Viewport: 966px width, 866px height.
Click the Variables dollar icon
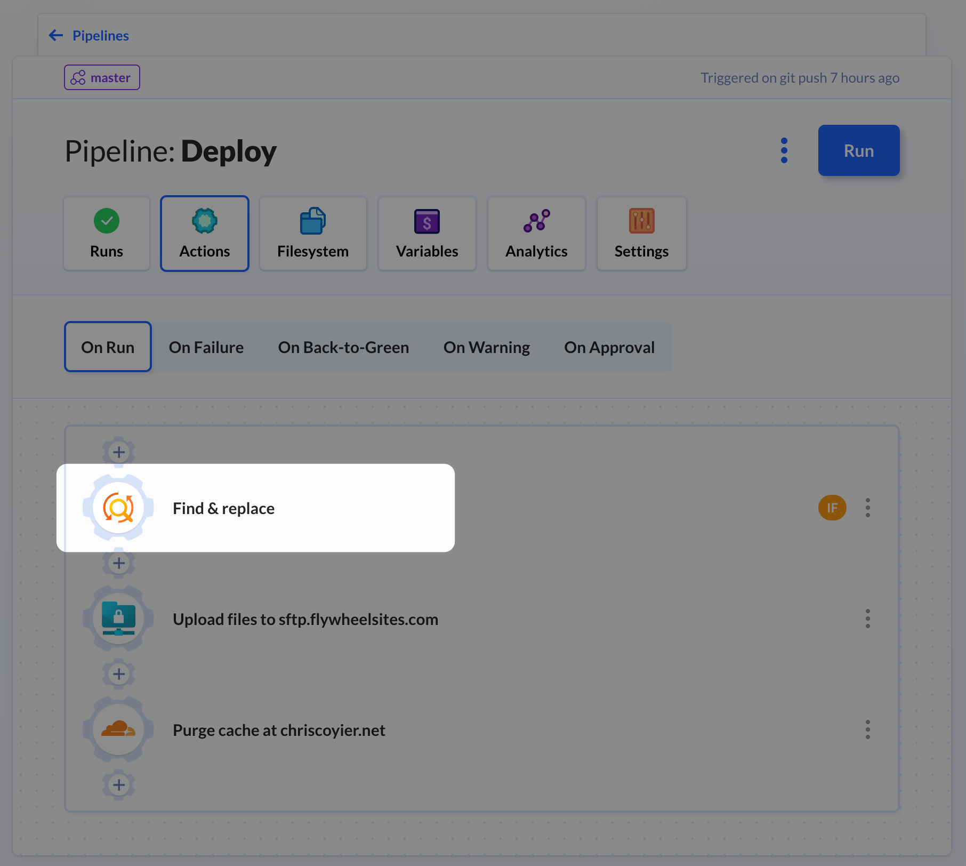pyautogui.click(x=427, y=221)
